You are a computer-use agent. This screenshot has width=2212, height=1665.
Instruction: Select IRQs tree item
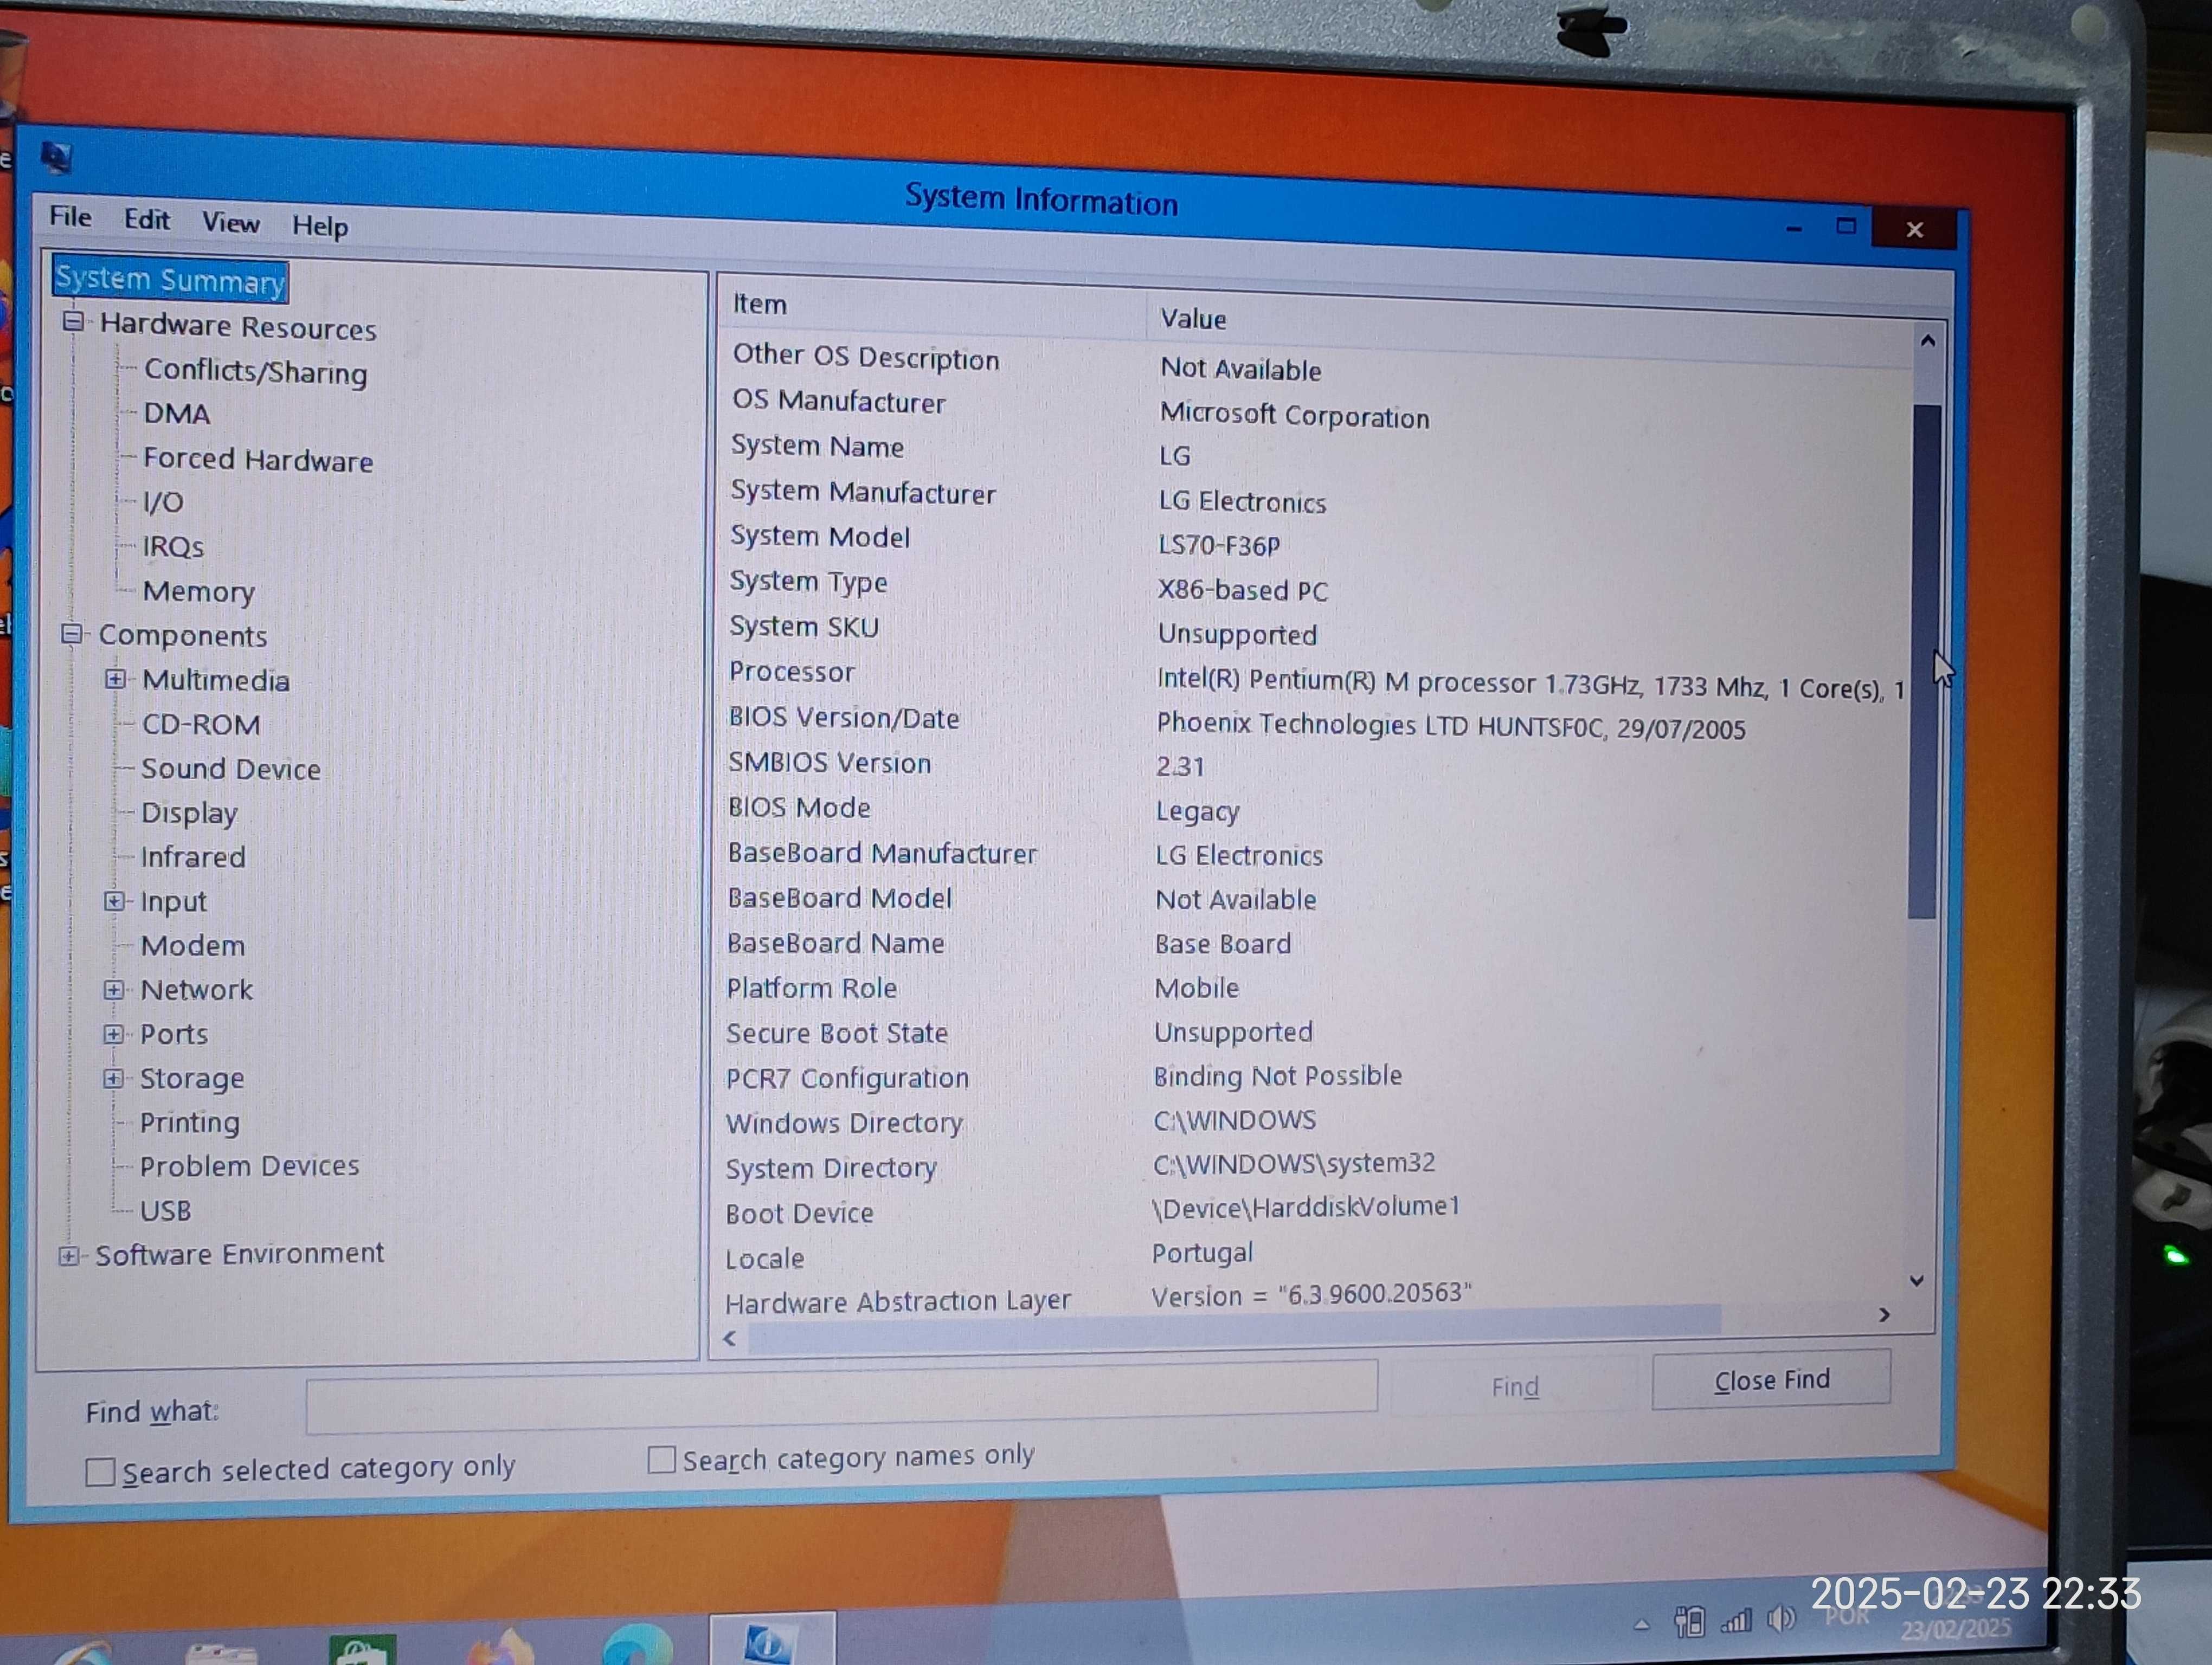(173, 547)
